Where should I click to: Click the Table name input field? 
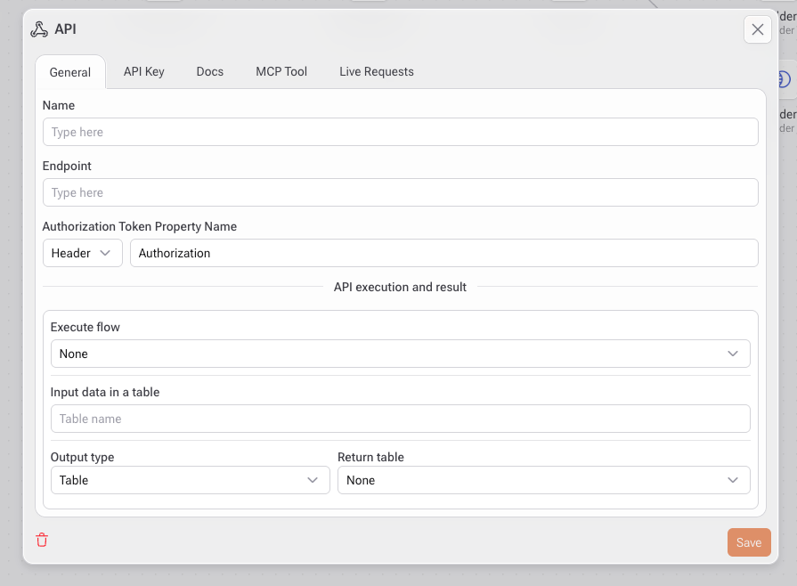(400, 419)
